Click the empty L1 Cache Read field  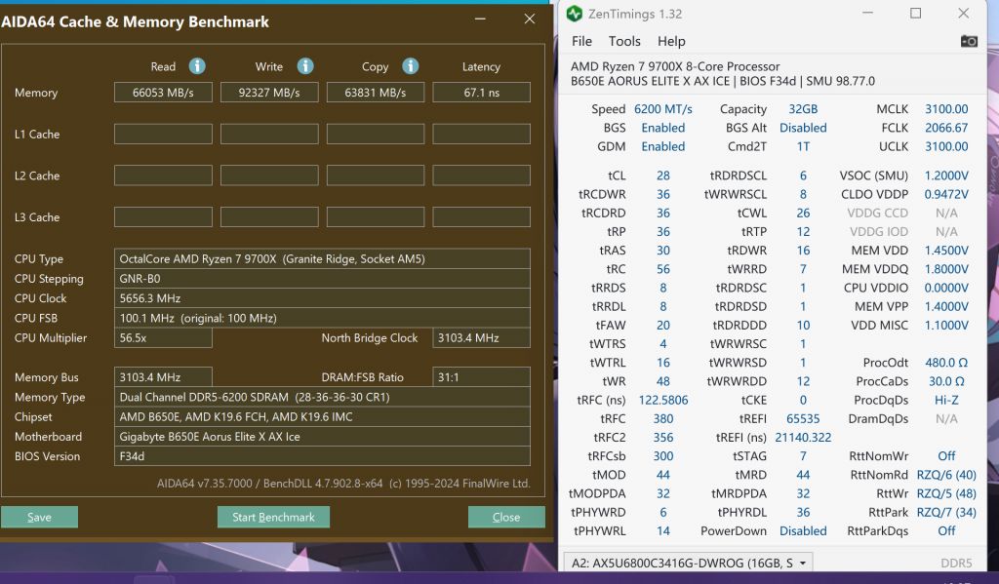point(163,135)
